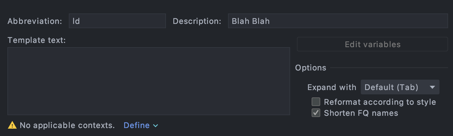
Task: Click the Options section header
Action: coord(310,68)
